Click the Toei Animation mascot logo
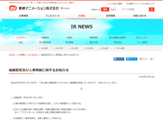 click(x=13, y=8)
